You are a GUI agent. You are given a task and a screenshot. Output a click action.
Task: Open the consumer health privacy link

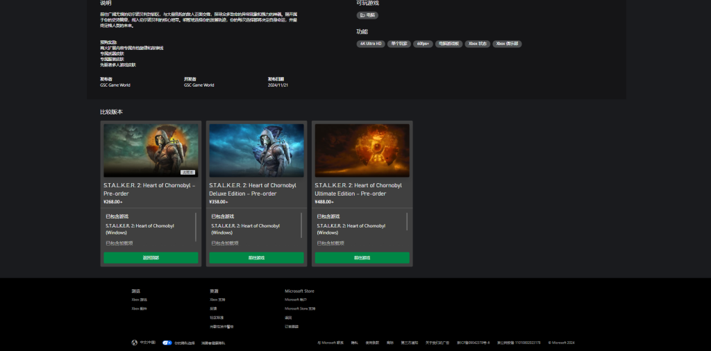pos(213,343)
